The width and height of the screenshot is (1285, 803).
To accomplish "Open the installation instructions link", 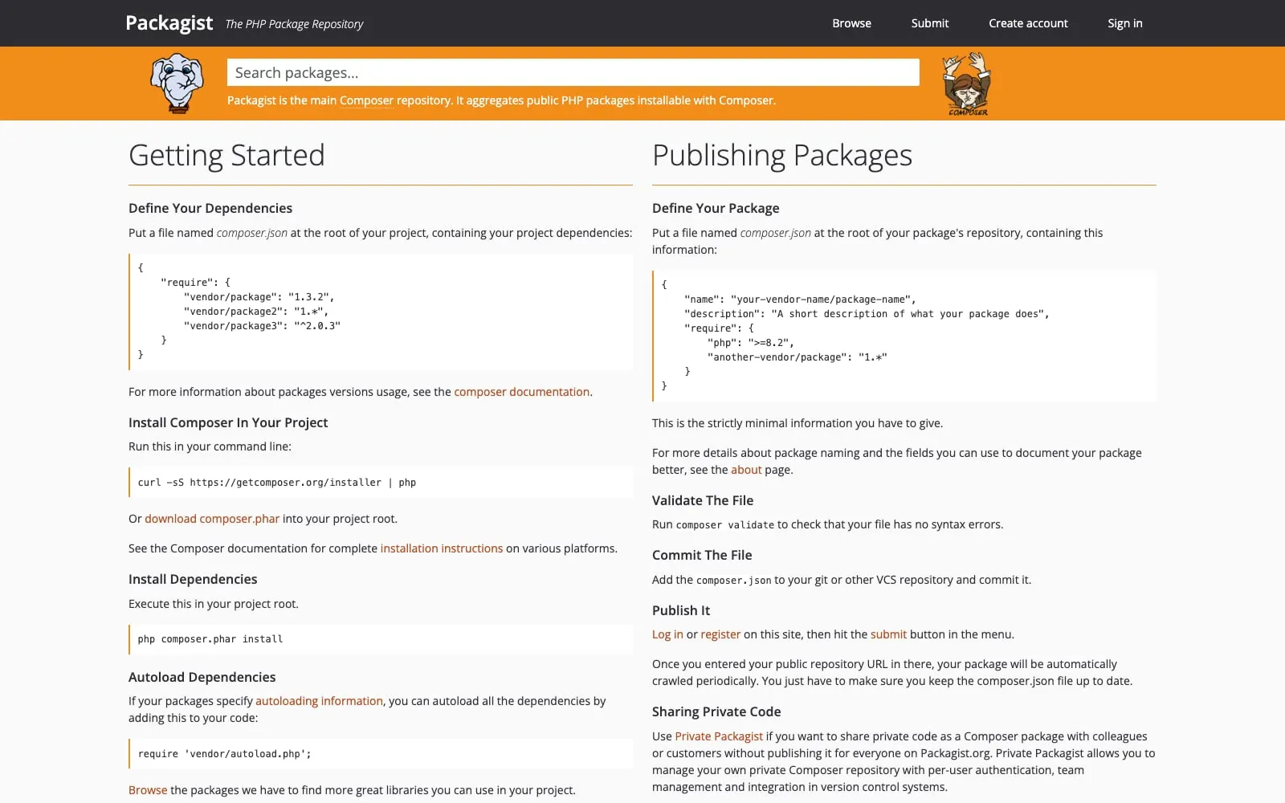I will tap(441, 548).
